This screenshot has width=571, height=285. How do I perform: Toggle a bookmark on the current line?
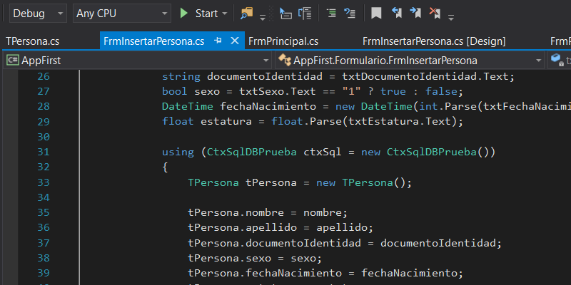pos(376,14)
